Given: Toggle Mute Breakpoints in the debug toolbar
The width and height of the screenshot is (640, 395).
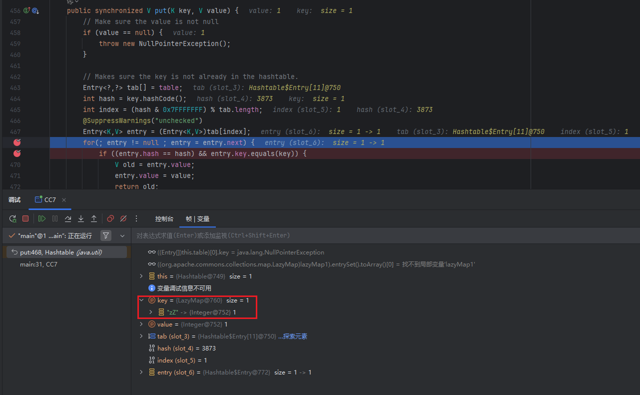Looking at the screenshot, I should pos(123,218).
